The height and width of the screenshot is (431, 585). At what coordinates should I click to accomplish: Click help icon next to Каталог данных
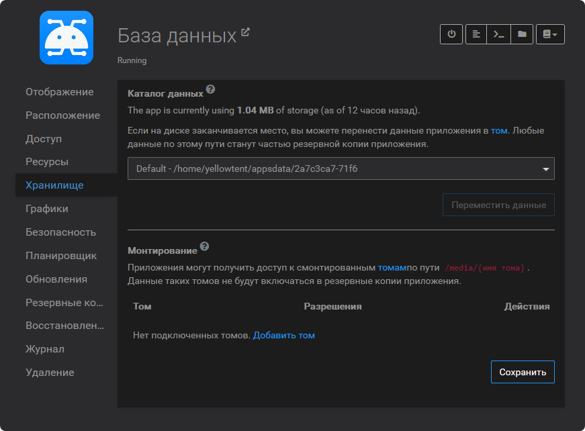tap(210, 89)
